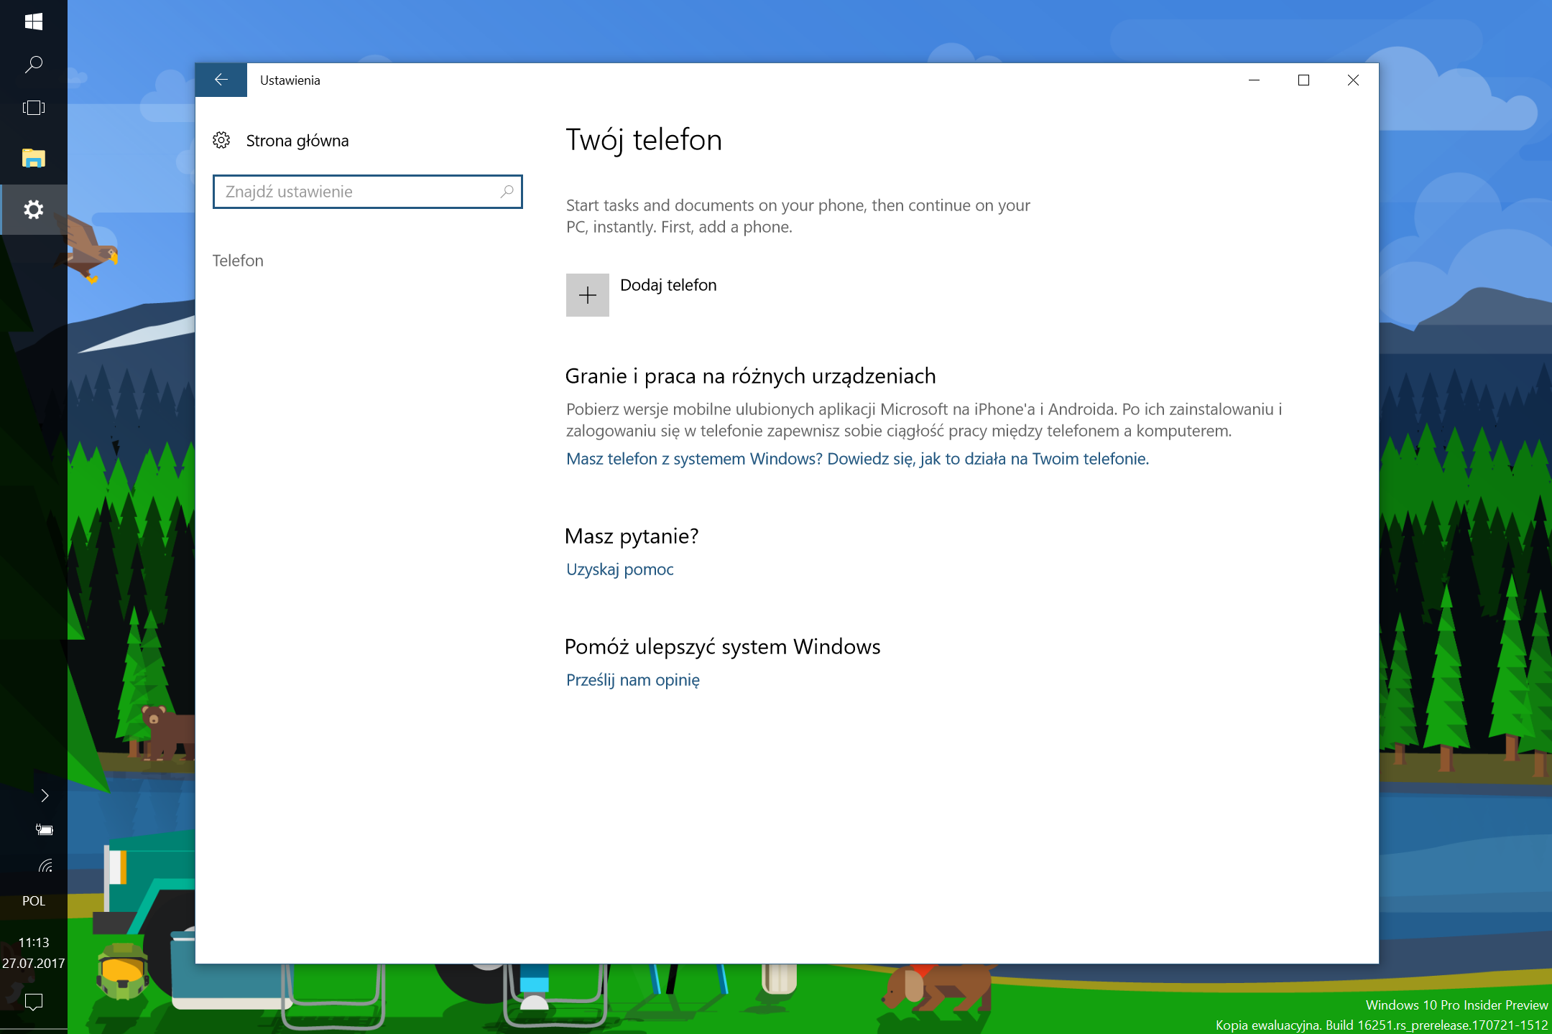Launch File Explorer from the taskbar
This screenshot has height=1034, width=1552.
coord(34,158)
